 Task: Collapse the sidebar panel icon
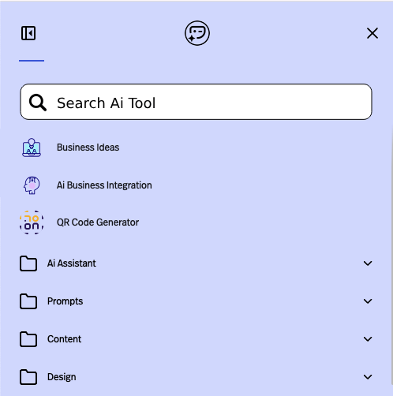[x=28, y=33]
